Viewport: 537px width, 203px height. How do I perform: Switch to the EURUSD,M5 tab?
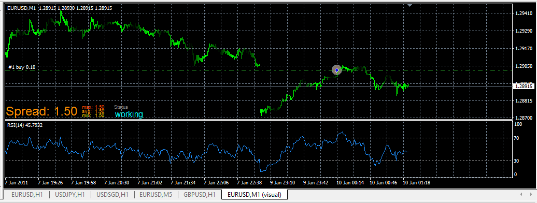click(157, 194)
